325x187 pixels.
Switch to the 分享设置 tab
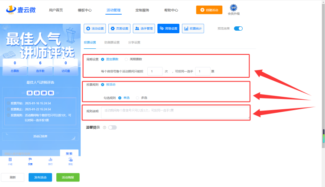(x=134, y=42)
